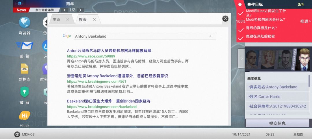
Task: Click the search arrow in search bar
Action: click(210, 36)
